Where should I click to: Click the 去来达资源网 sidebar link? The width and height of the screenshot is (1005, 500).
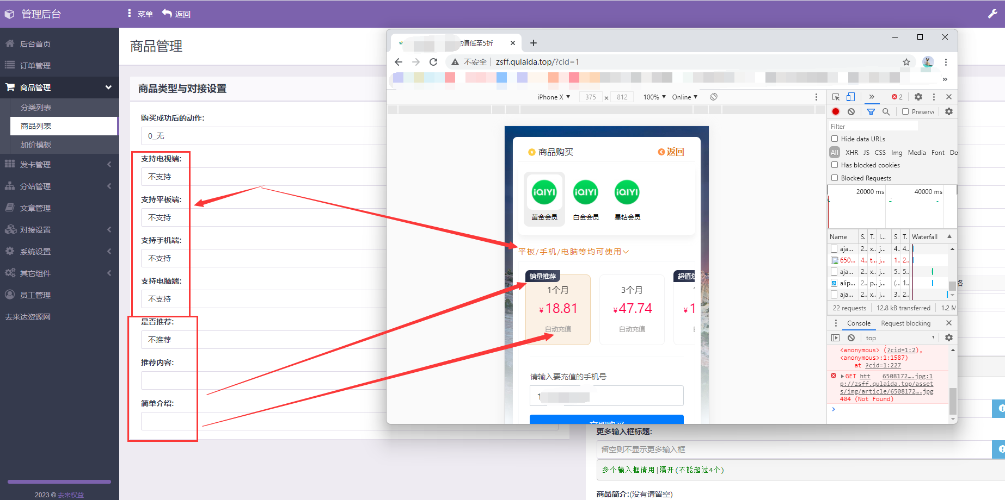(28, 317)
